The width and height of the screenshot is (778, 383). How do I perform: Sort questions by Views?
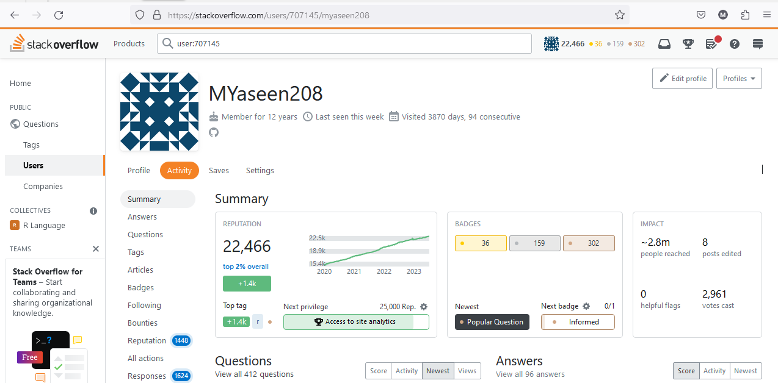point(467,371)
